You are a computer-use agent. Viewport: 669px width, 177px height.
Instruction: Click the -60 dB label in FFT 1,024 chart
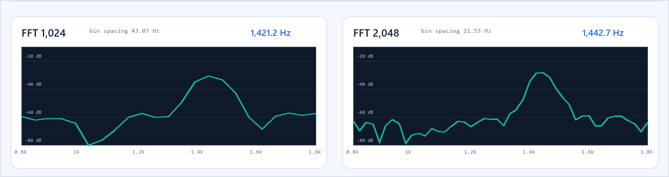coord(33,112)
